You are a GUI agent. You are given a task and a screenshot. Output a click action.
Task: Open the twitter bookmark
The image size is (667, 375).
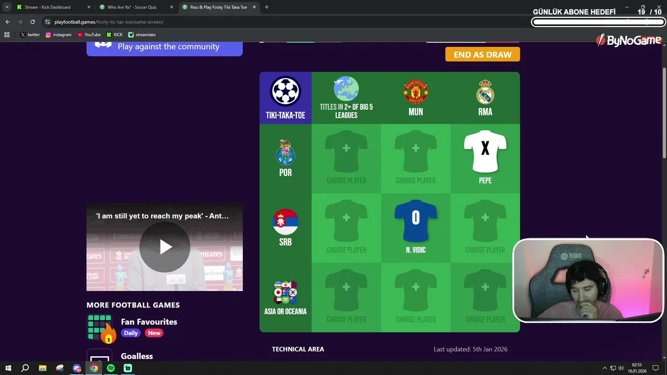30,35
